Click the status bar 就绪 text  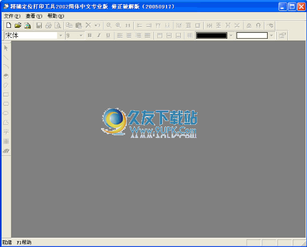point(7,243)
